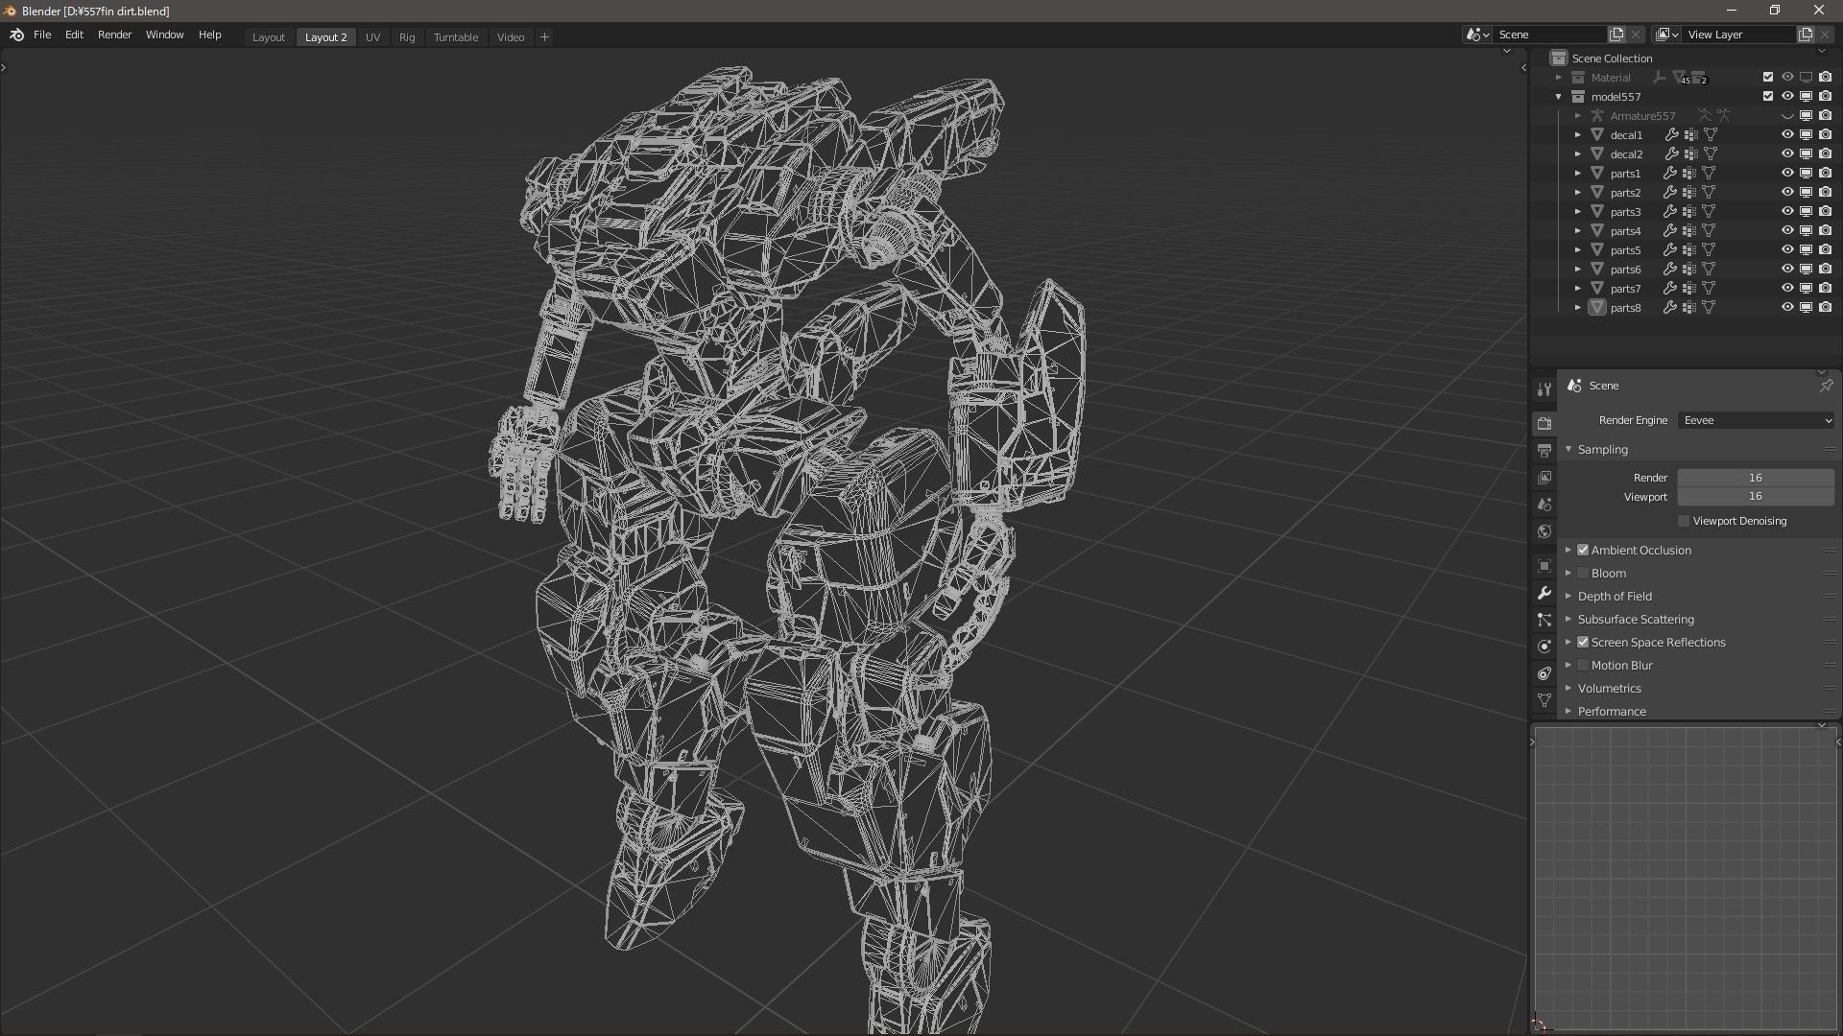Open the Edit menu
Viewport: 1843px width, 1036px height.
point(74,35)
